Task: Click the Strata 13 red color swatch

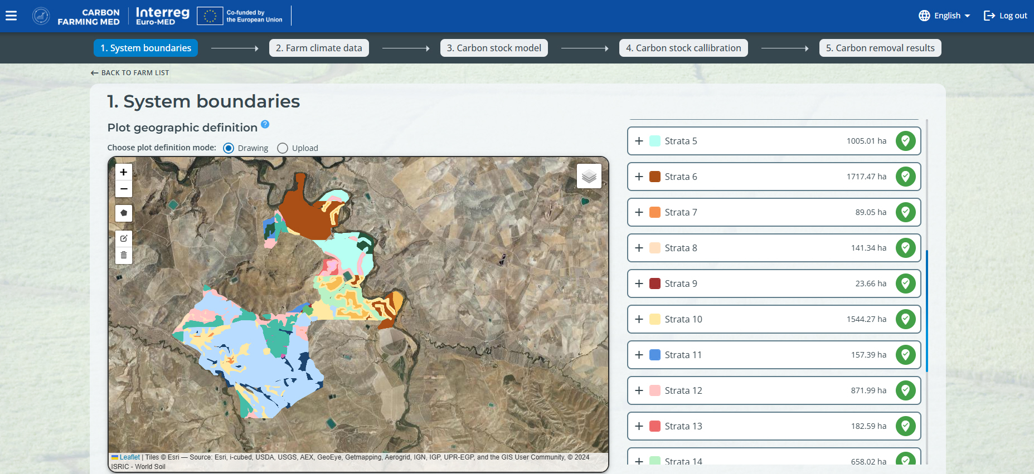Action: [655, 426]
